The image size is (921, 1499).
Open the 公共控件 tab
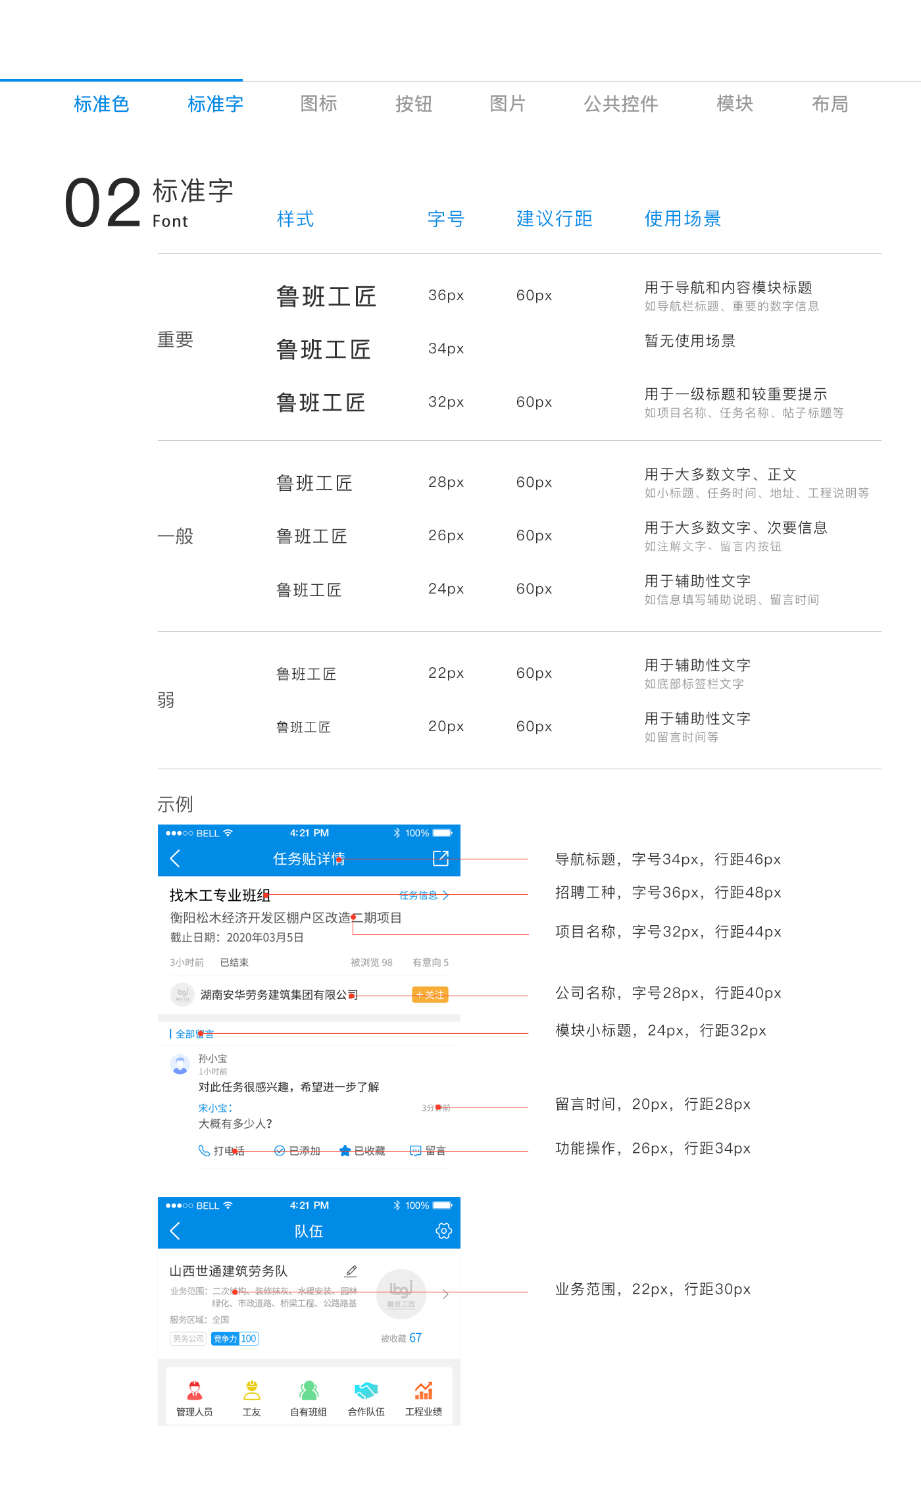pos(621,104)
